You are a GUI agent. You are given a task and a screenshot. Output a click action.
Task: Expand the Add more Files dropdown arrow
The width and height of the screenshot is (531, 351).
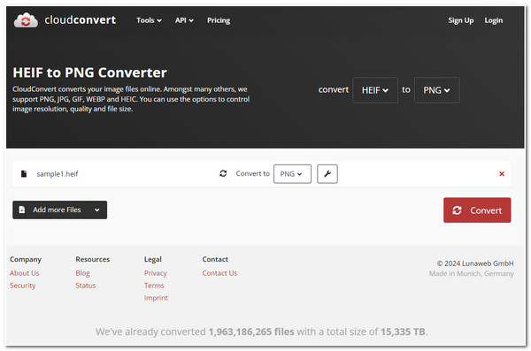(97, 210)
